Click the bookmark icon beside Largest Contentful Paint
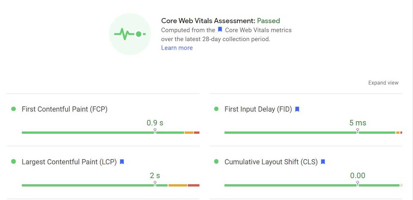413x200 pixels. point(122,162)
